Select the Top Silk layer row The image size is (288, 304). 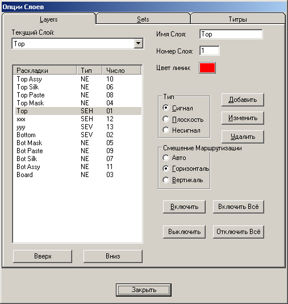tap(78, 87)
